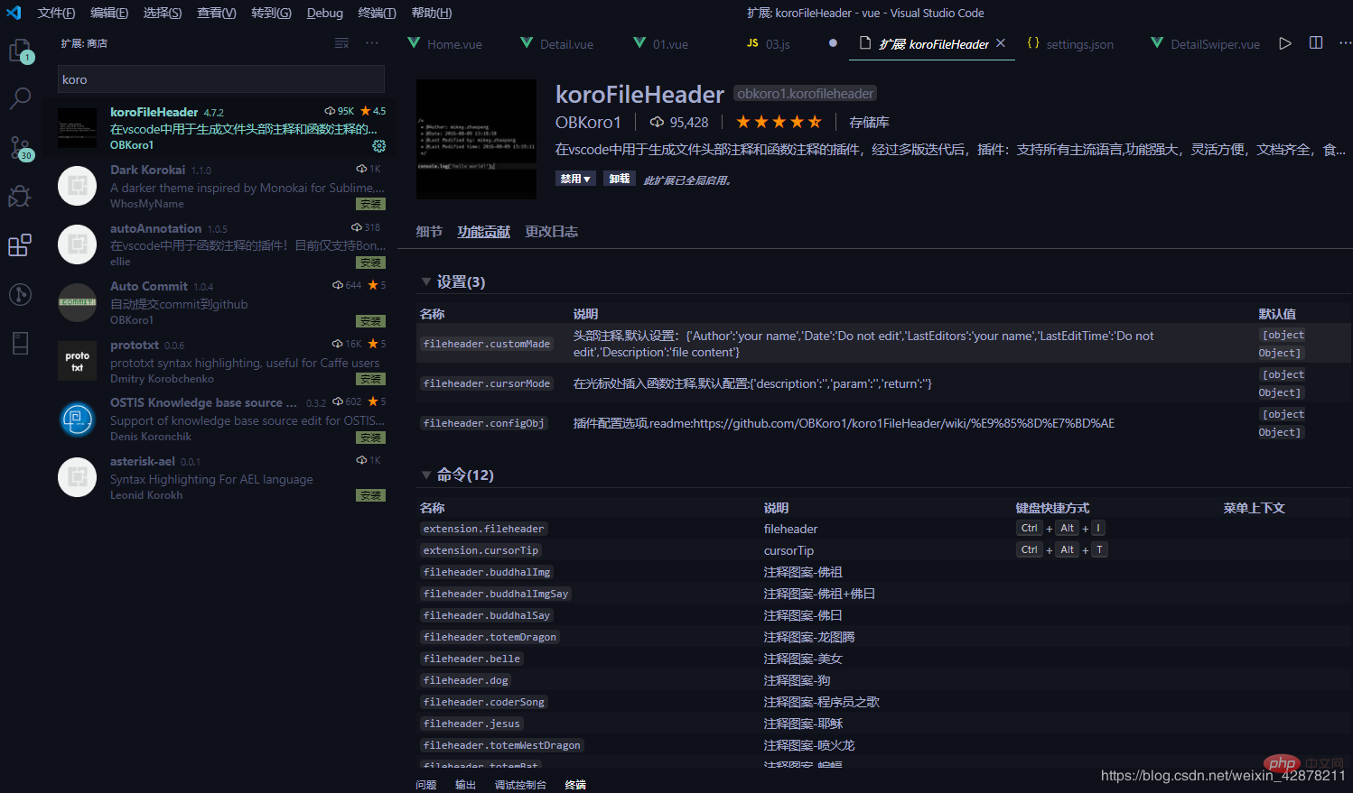1353x793 pixels.
Task: Open the Debug view bug icon
Action: click(x=20, y=196)
